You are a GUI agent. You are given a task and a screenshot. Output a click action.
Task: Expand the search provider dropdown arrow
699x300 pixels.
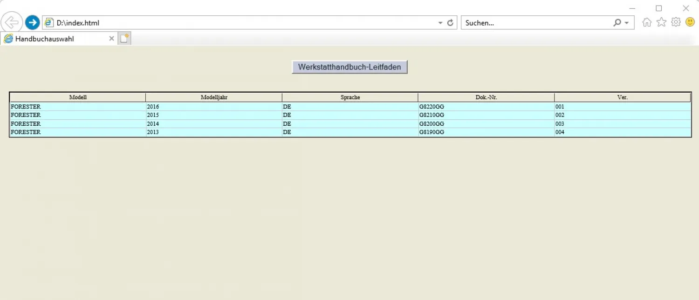pos(627,23)
